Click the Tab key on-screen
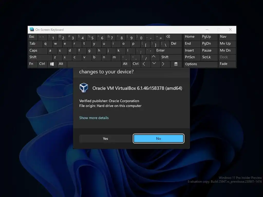This screenshot has width=263, height=197. tap(35, 44)
